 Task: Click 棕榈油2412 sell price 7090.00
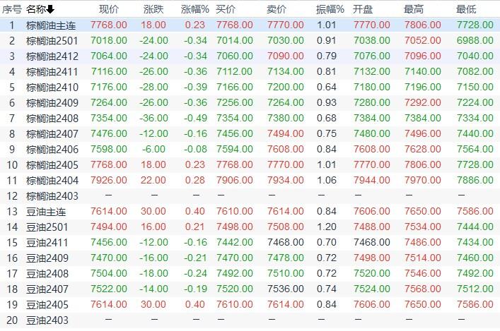[x=286, y=56]
